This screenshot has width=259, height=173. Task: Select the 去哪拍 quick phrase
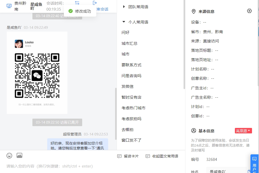click(127, 130)
